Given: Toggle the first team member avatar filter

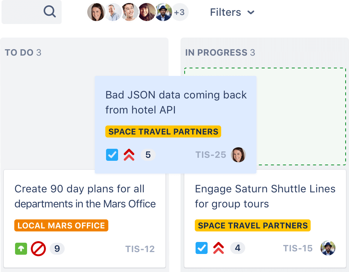Looking at the screenshot, I should click(96, 12).
